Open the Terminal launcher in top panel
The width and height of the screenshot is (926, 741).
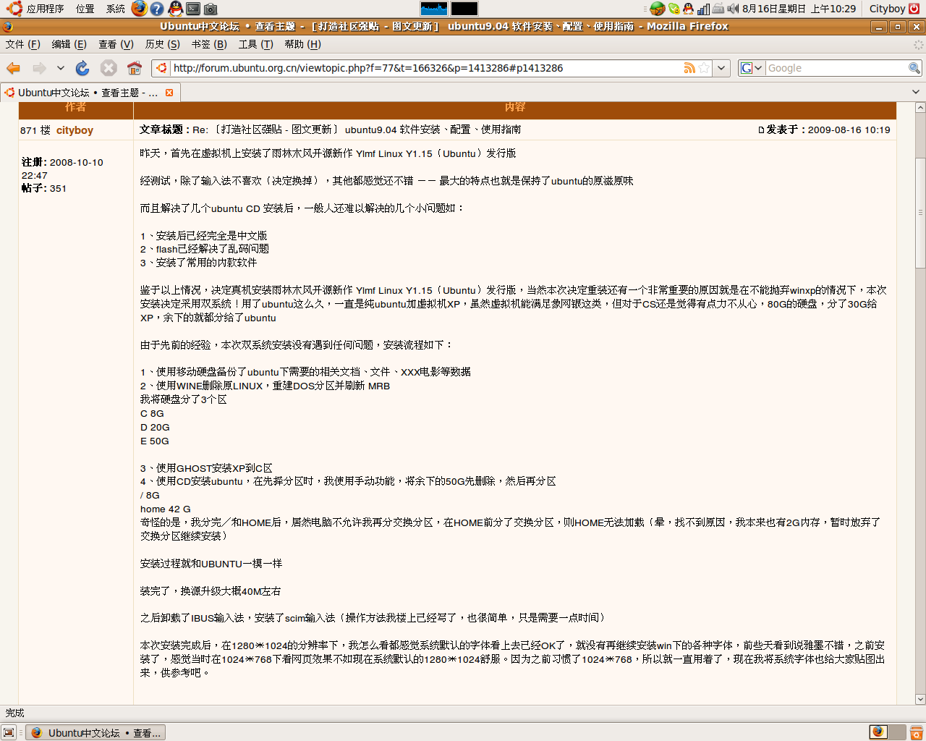[x=193, y=9]
